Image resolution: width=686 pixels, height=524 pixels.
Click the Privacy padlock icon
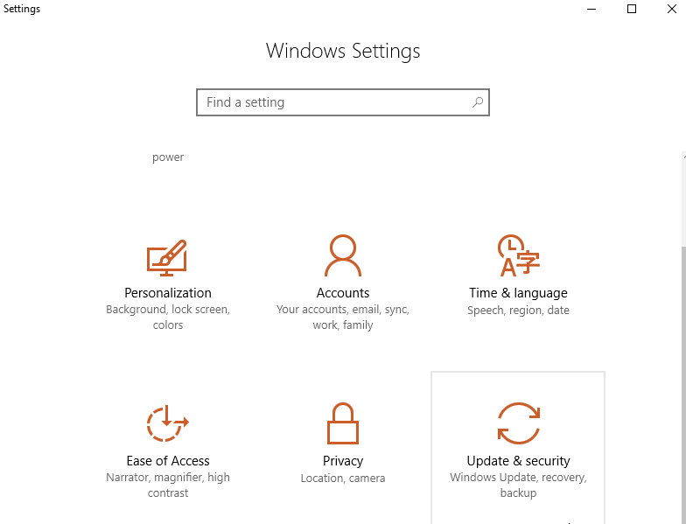342,425
